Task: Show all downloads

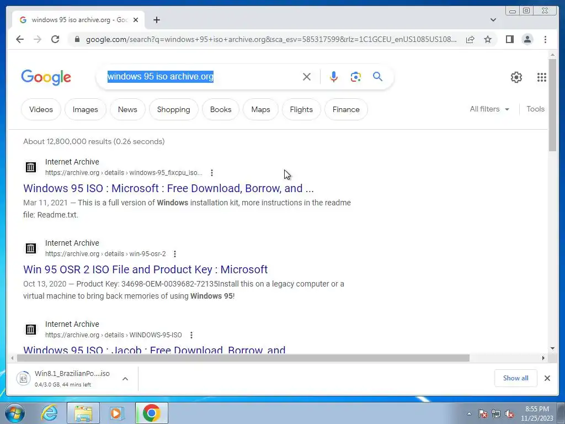Action: (516, 378)
